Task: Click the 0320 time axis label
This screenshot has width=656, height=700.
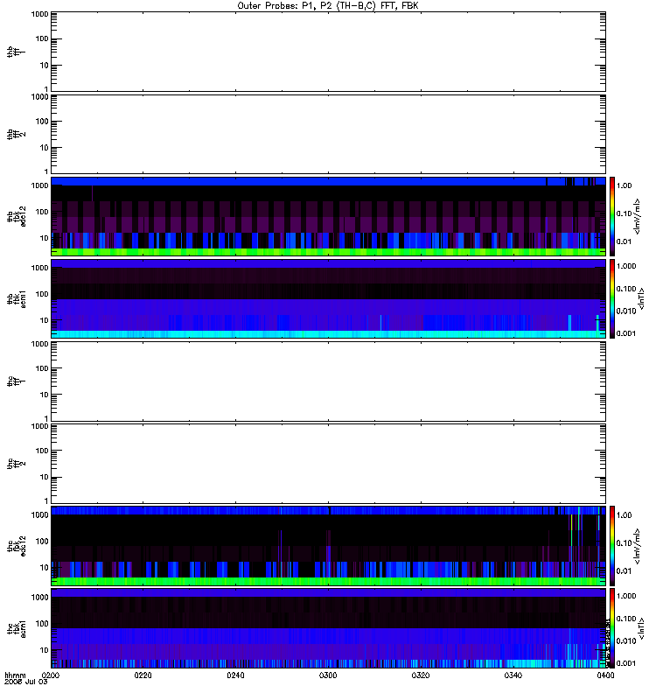Action: (421, 675)
